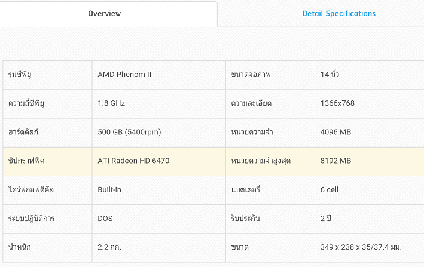The width and height of the screenshot is (424, 267).
Task: Open the Detail Specifications tab
Action: tap(338, 14)
